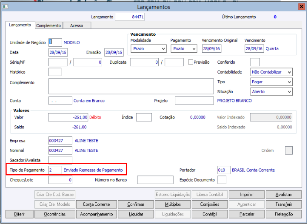Screen dimensions: 308x224
Task: Open the Ocorrências button
Action: (x=55, y=214)
